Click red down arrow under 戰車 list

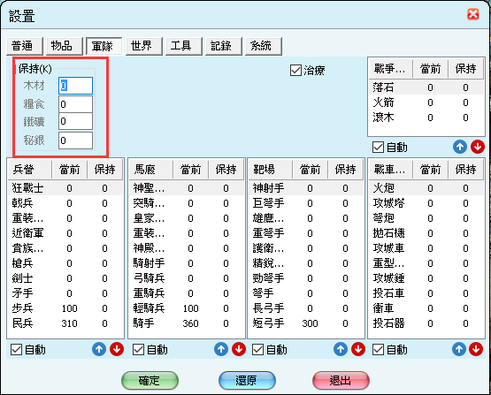pos(476,349)
